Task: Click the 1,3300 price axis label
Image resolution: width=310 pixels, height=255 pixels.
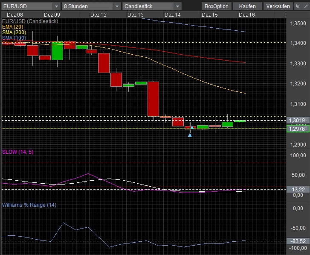Action: point(298,63)
